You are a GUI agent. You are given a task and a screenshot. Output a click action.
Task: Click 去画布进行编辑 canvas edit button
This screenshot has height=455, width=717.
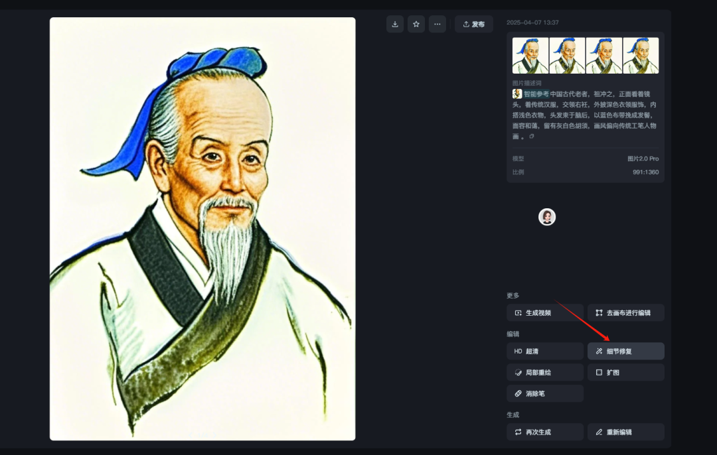tap(626, 313)
